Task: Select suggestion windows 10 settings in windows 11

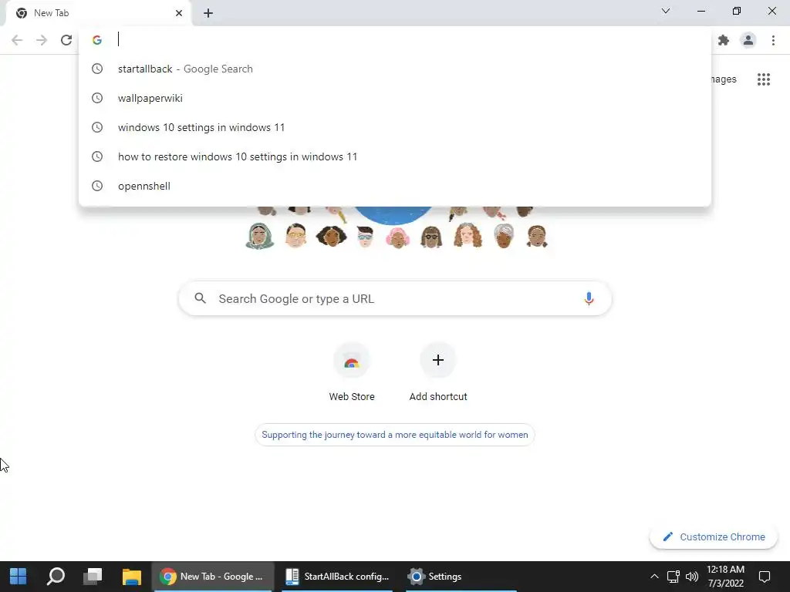Action: [x=394, y=127]
